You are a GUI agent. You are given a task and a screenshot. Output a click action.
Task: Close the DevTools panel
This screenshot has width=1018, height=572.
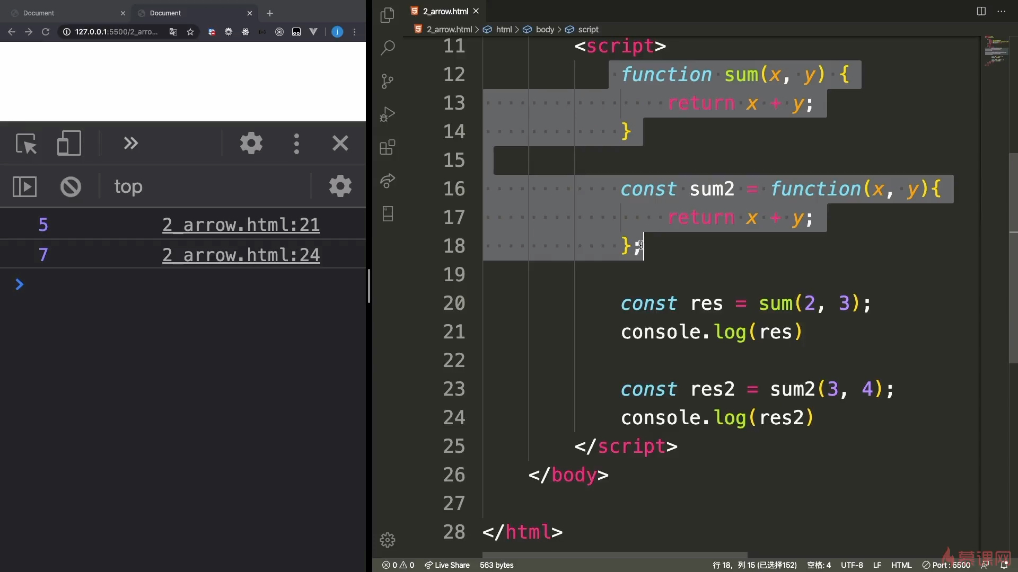click(x=340, y=143)
